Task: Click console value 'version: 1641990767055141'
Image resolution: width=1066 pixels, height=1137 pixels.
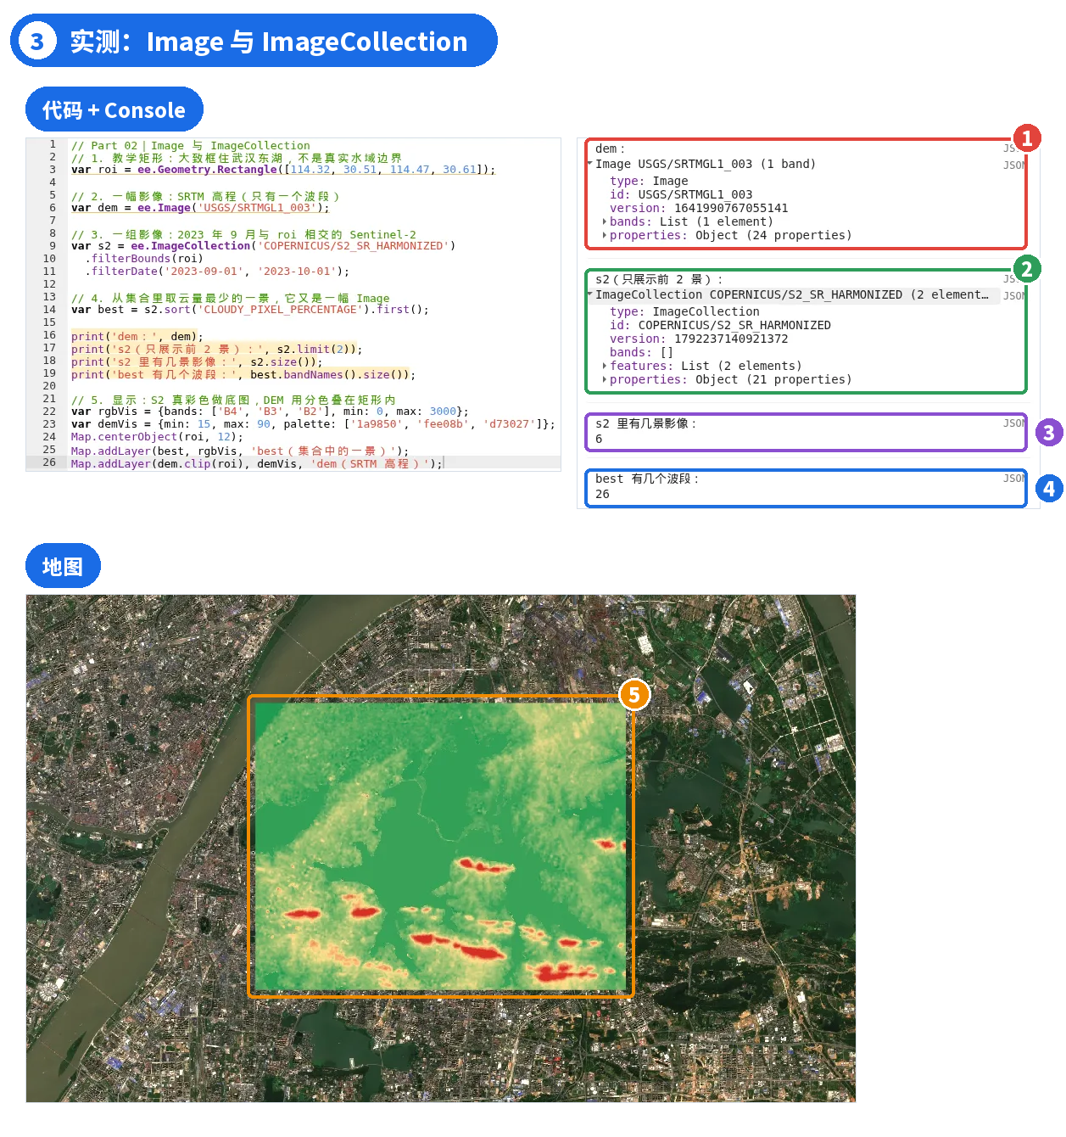Action: (x=699, y=209)
